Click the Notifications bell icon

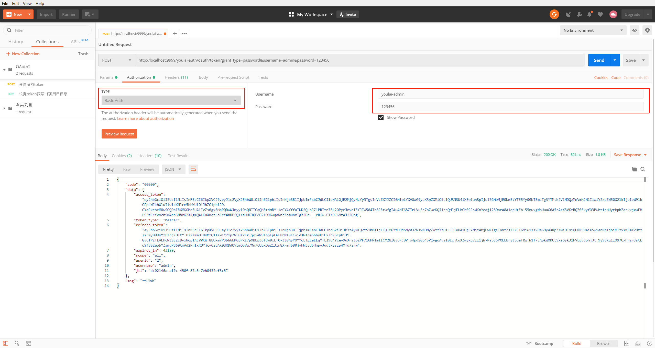click(590, 14)
